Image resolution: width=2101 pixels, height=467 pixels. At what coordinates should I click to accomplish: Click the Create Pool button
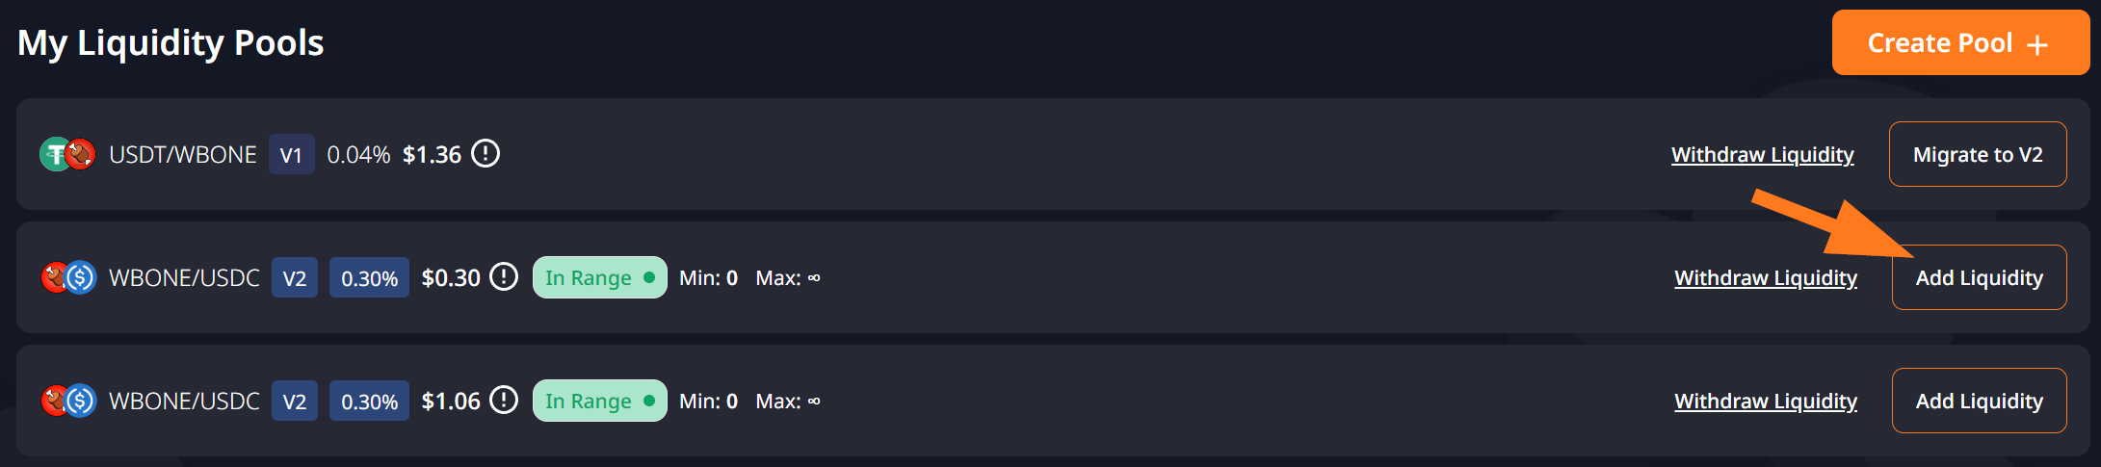(x=1959, y=43)
